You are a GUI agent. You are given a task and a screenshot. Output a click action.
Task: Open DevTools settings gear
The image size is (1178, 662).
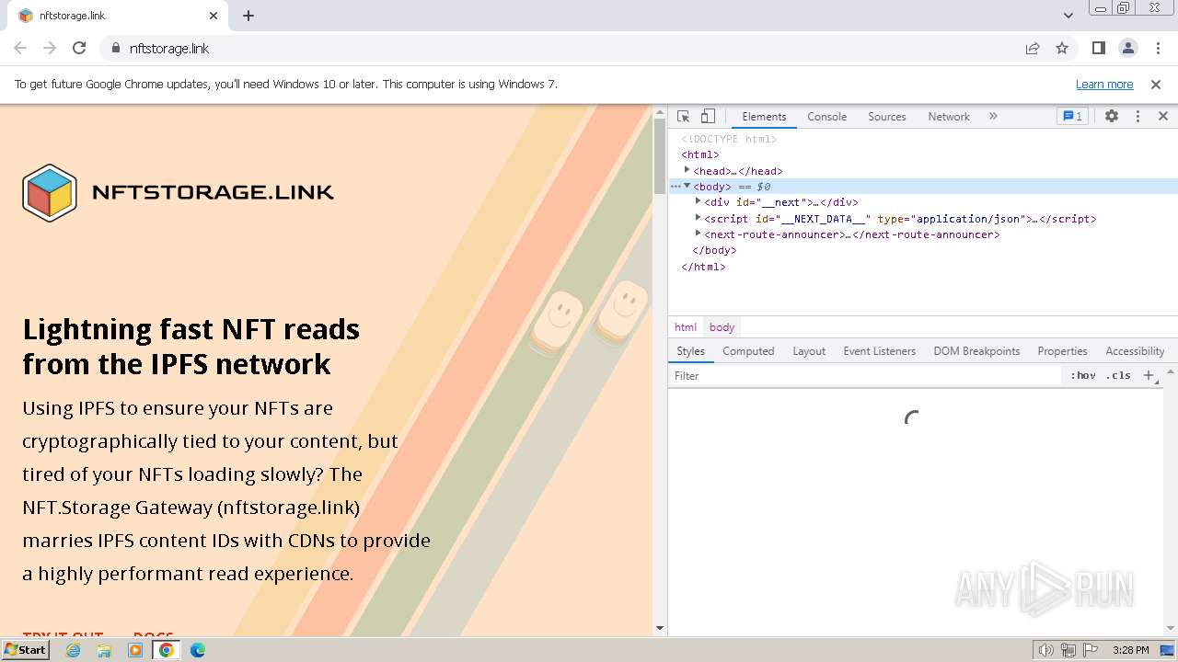pos(1112,116)
